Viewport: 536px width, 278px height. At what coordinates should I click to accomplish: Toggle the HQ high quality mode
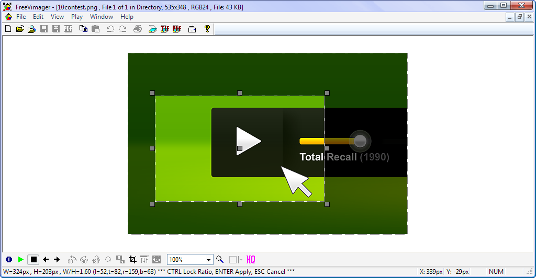pos(251,259)
